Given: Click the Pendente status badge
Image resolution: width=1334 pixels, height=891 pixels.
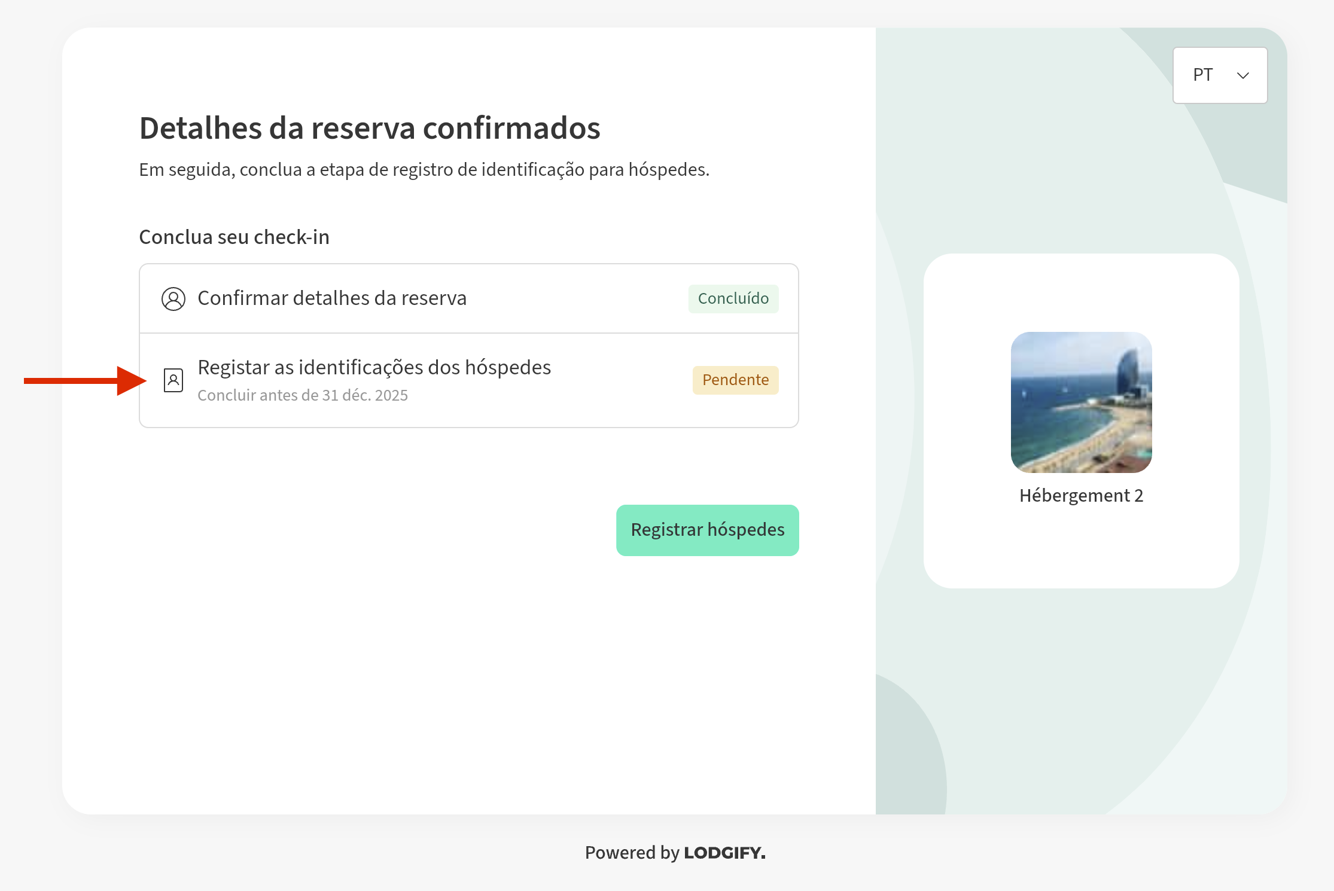Looking at the screenshot, I should click(x=735, y=380).
